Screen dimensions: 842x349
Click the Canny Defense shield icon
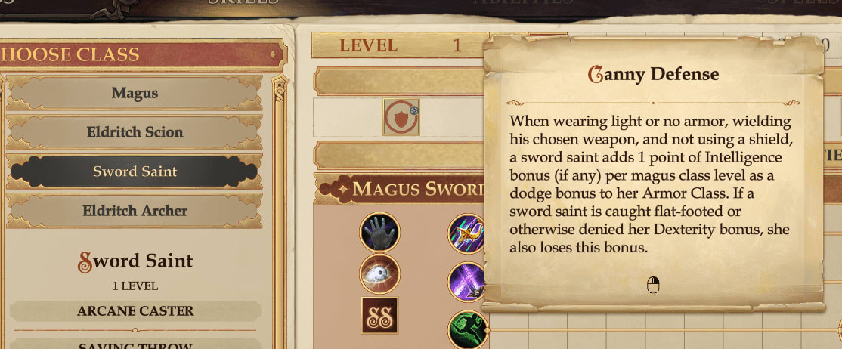point(401,117)
